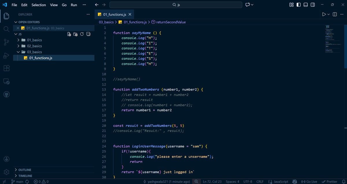347x184 pixels.
Task: Open the Selection menu
Action: (39, 5)
